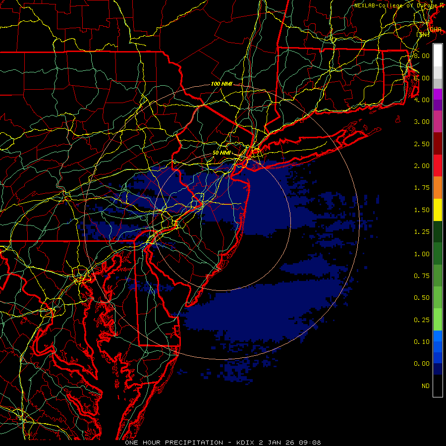This screenshot has width=446, height=446.
Task: Pick the yellow swatch in the legend
Action: point(438,210)
